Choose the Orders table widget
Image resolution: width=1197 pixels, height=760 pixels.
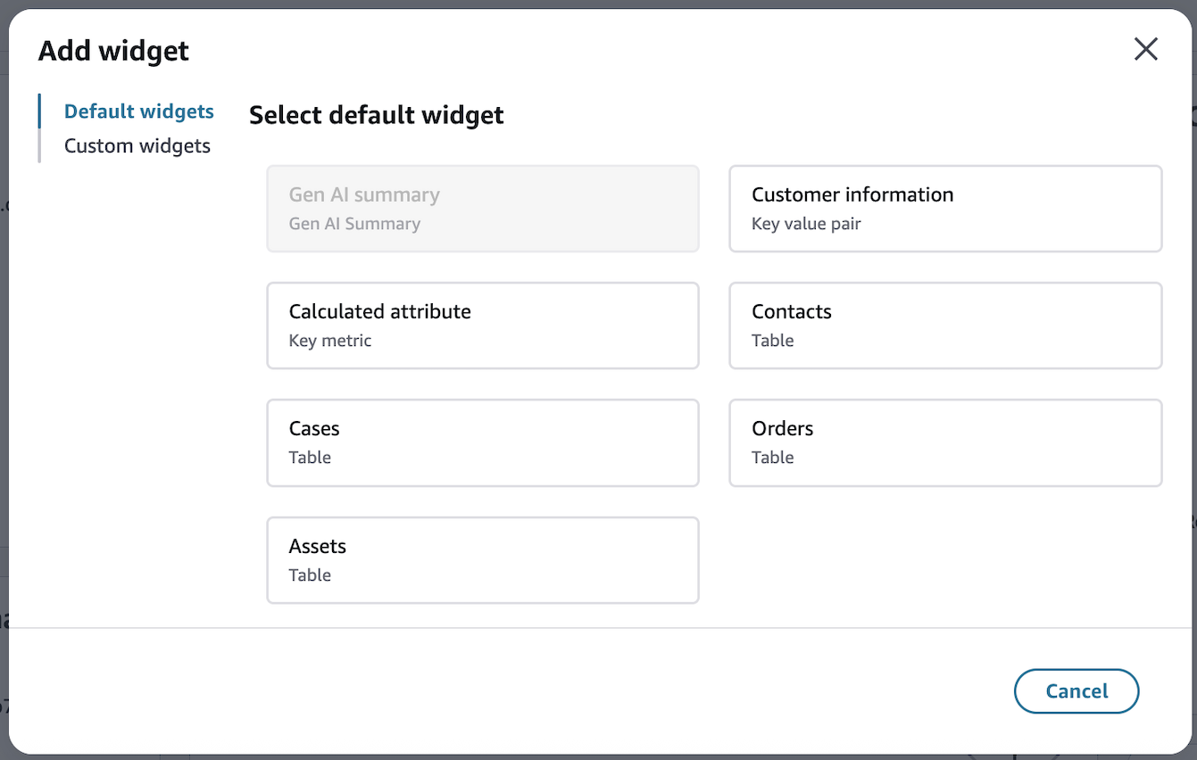pos(944,442)
